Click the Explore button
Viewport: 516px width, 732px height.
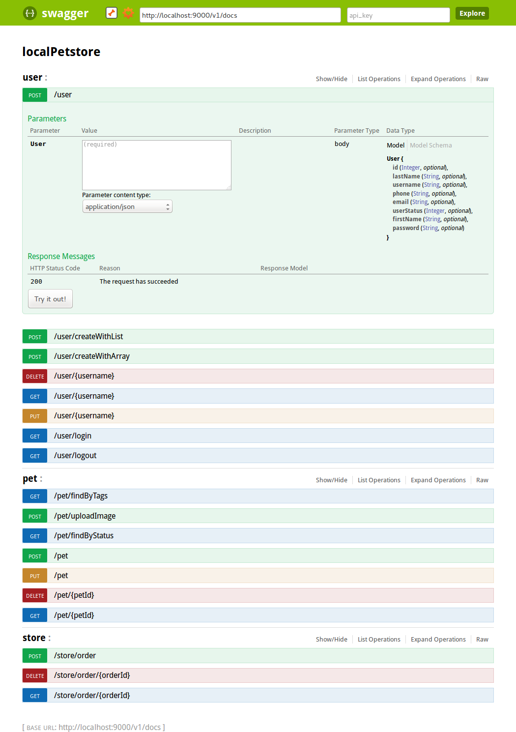[x=472, y=13]
